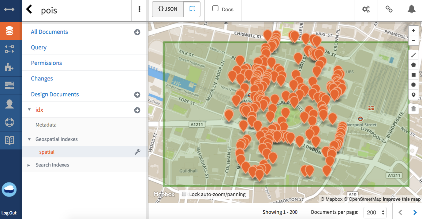Select the rectangle draw tool on map
422x219 pixels.
[413, 75]
